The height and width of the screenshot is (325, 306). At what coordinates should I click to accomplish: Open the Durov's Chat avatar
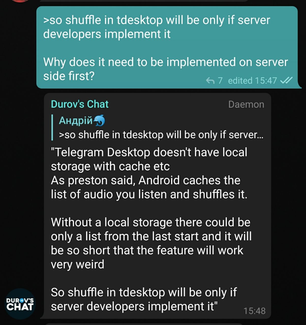click(x=20, y=304)
